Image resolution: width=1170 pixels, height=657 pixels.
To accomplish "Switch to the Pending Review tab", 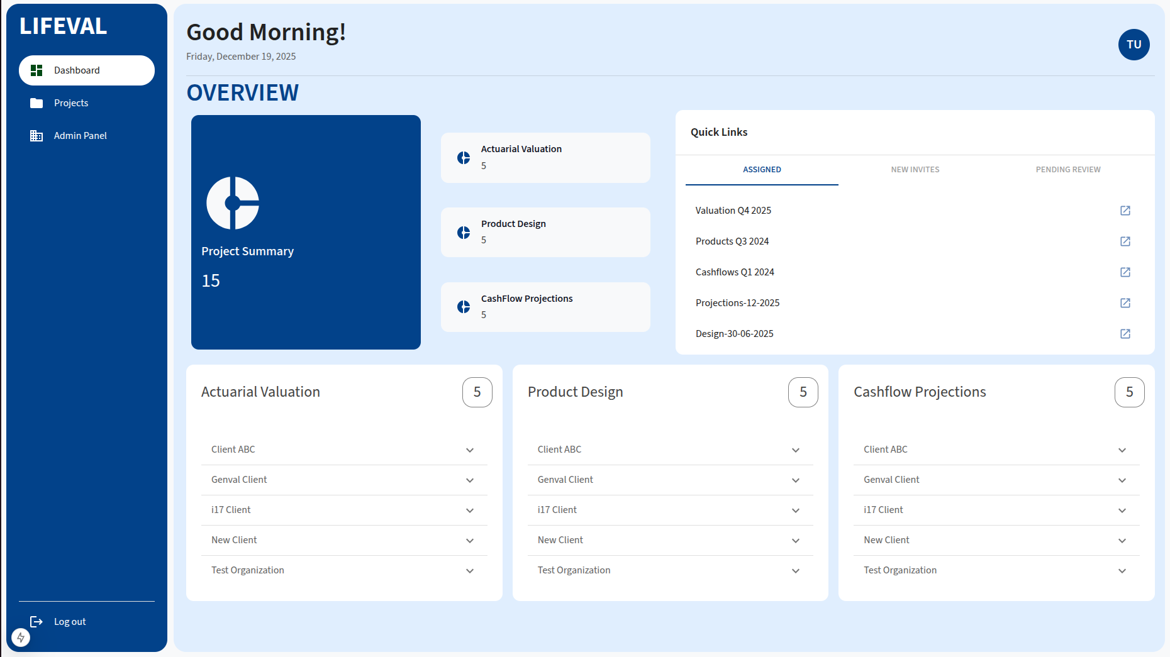I will (x=1067, y=170).
